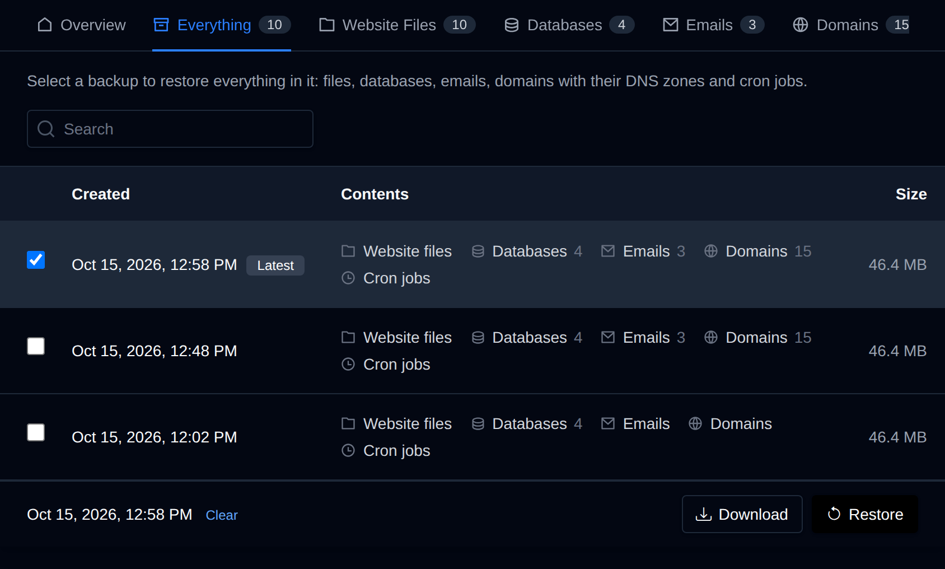Click the magnifier icon in Search box
Image resolution: width=945 pixels, height=569 pixels.
46,129
